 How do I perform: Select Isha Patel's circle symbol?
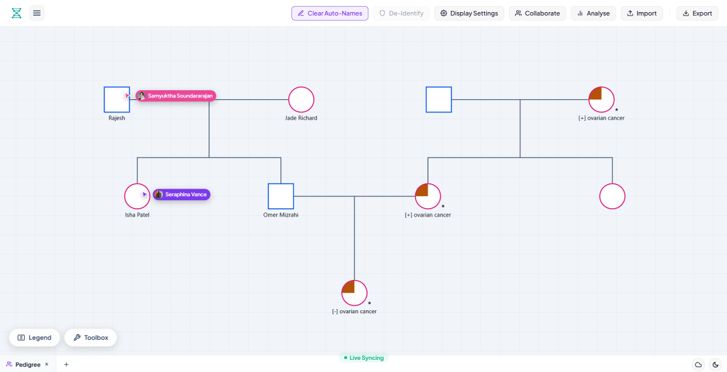click(137, 196)
